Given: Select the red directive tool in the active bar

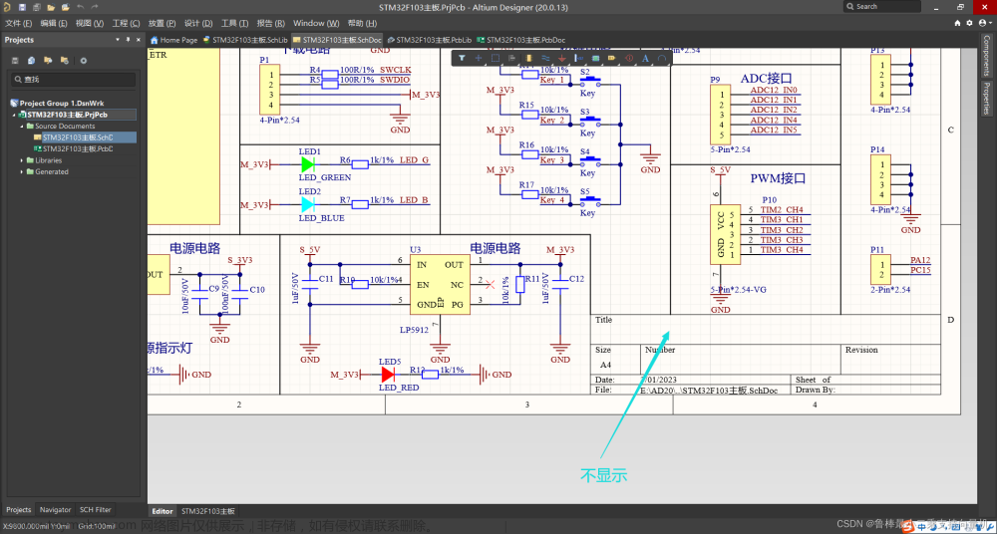Looking at the screenshot, I should [x=629, y=58].
